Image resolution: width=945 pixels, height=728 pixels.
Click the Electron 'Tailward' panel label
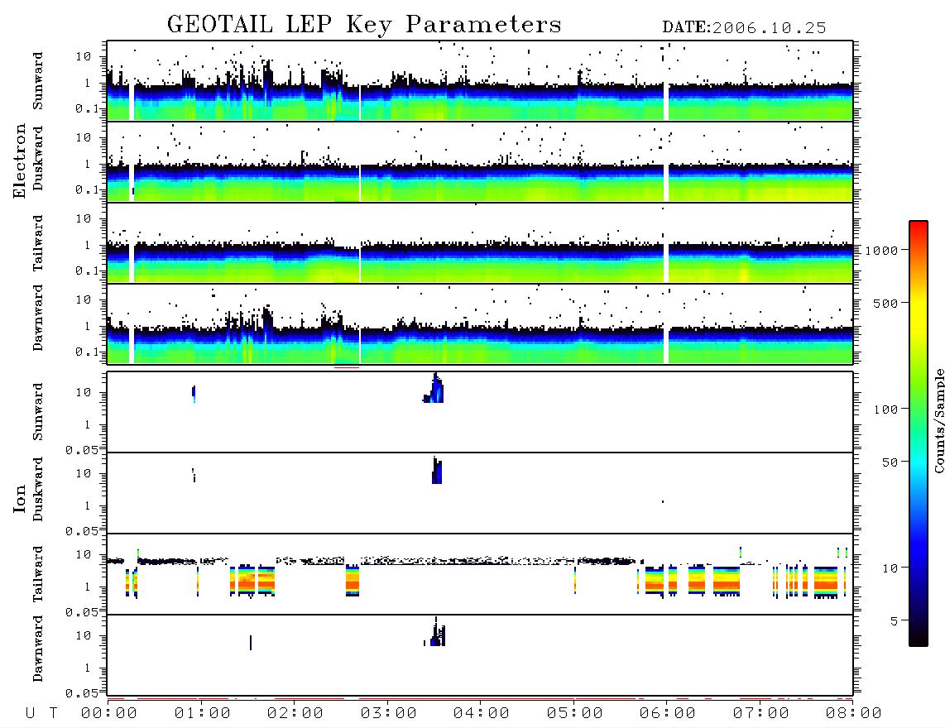coord(38,243)
